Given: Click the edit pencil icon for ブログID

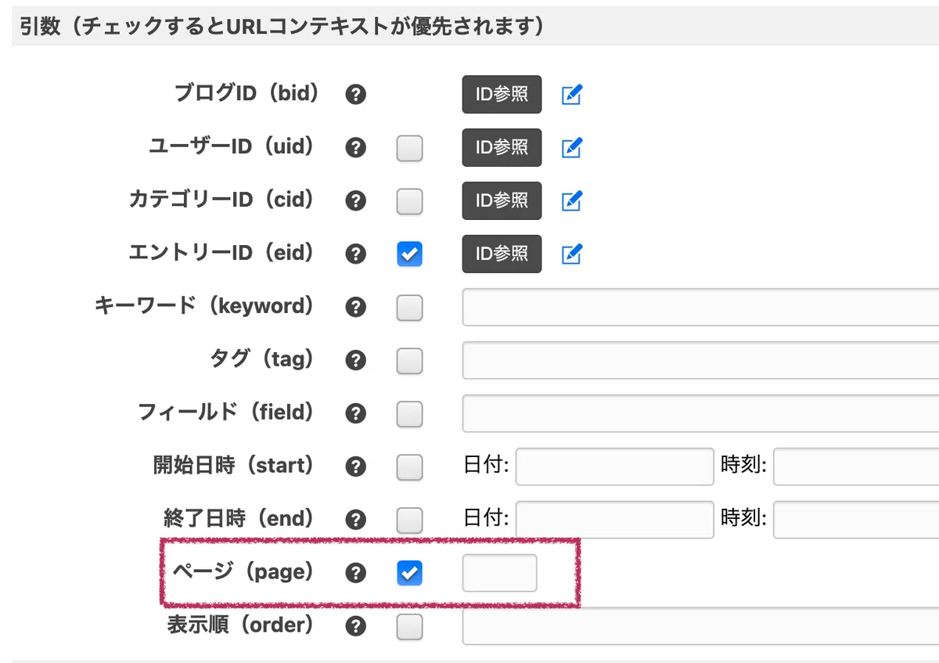Looking at the screenshot, I should [572, 95].
